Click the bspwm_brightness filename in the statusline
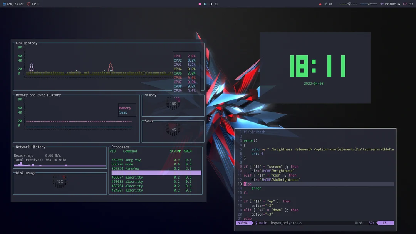The height and width of the screenshot is (234, 416). tap(287, 223)
